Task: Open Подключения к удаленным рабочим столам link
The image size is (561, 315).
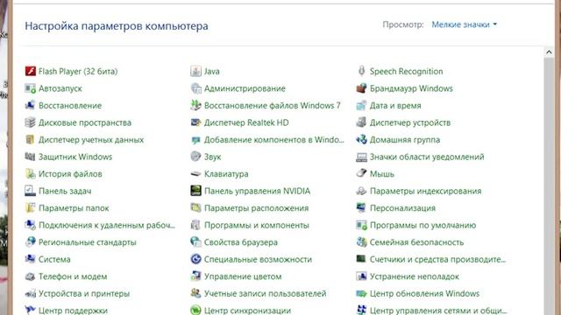Action: tap(107, 226)
